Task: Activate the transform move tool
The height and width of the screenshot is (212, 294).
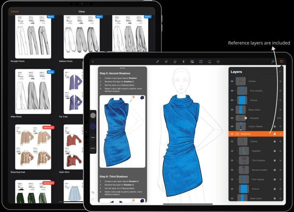Action: pos(218,62)
